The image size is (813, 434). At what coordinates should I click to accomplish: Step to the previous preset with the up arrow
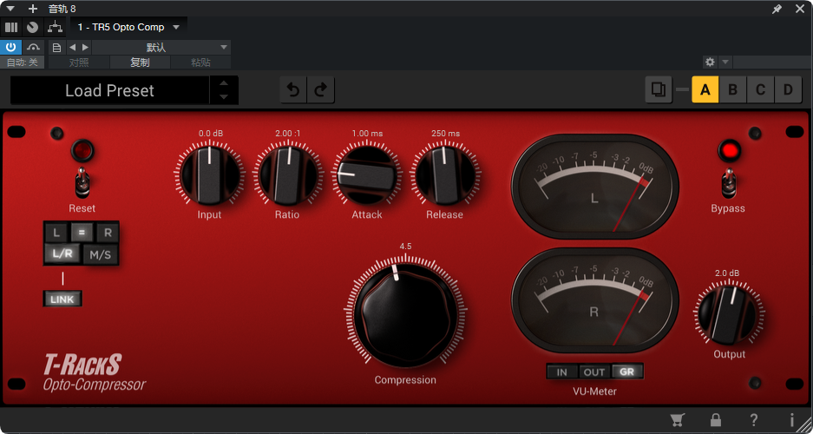[224, 83]
